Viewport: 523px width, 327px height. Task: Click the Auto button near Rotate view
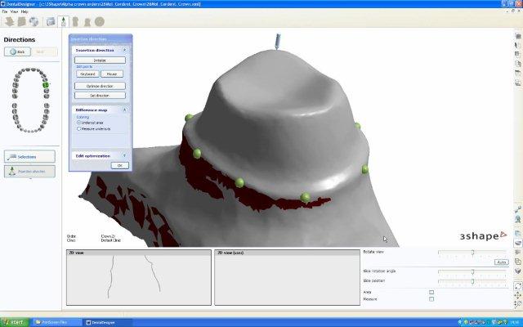click(501, 262)
